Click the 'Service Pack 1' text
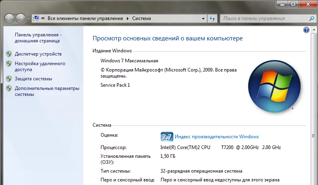Screen dimensions: 318x185 pos(115,85)
